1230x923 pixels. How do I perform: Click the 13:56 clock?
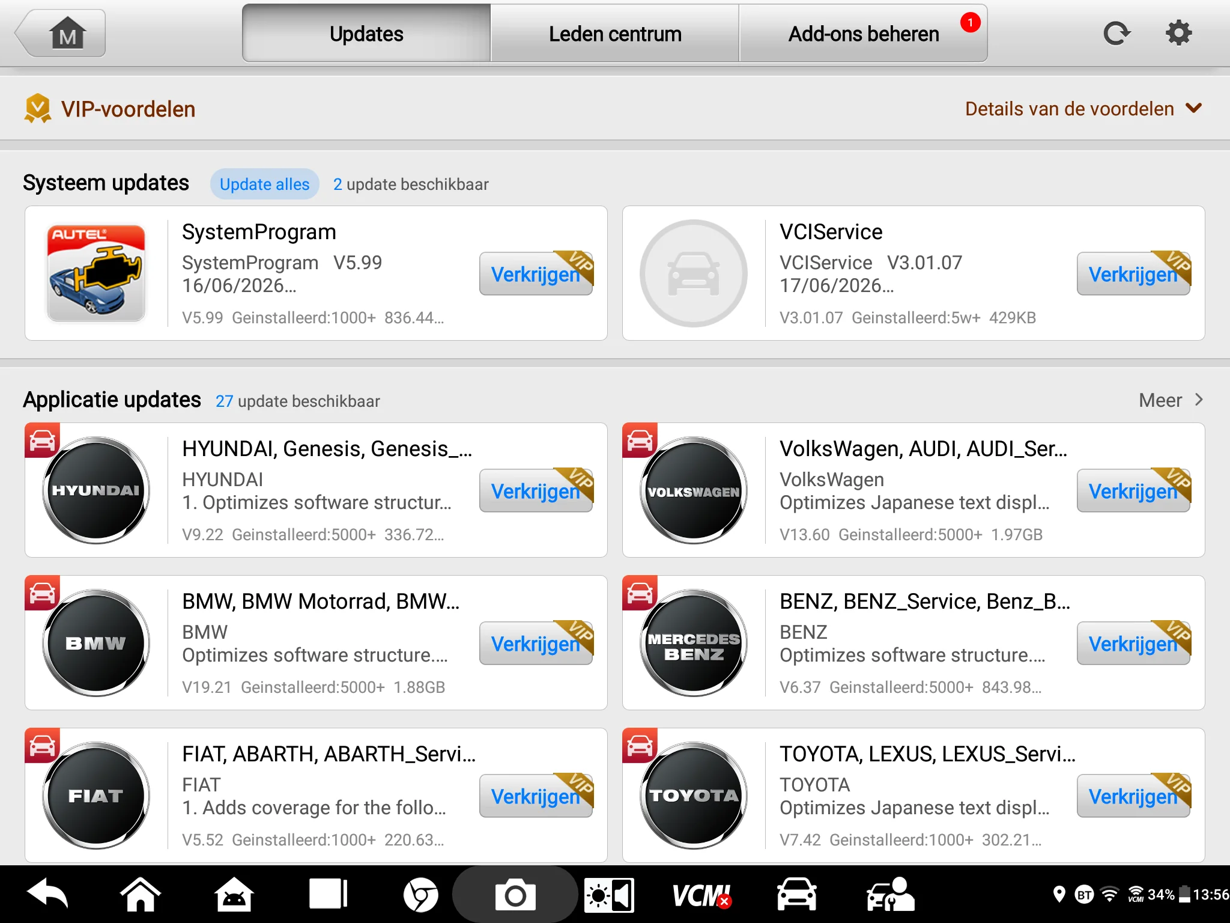pyautogui.click(x=1211, y=895)
